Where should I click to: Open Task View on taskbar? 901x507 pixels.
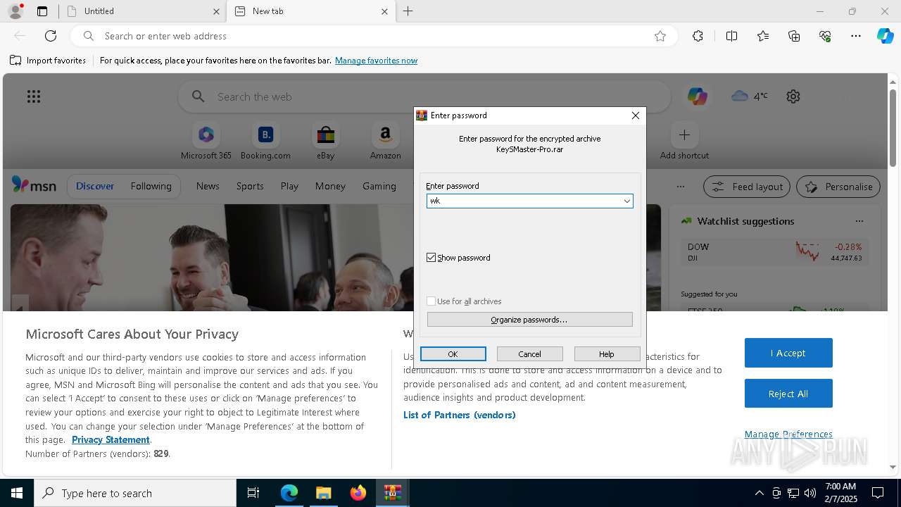click(x=253, y=493)
